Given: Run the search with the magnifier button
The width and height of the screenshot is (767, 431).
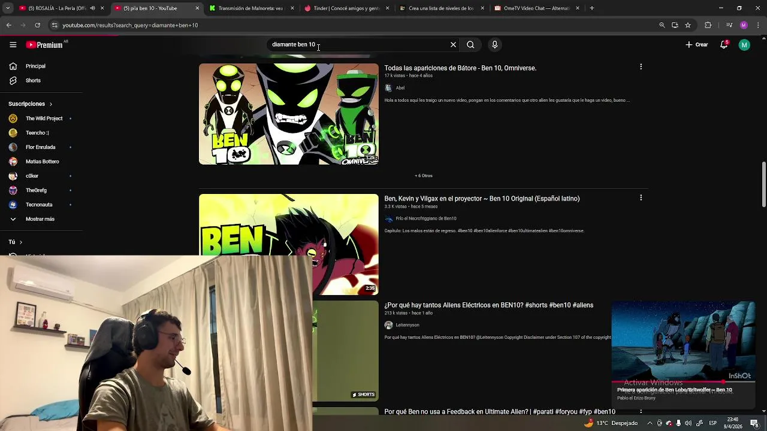Looking at the screenshot, I should pos(470,44).
